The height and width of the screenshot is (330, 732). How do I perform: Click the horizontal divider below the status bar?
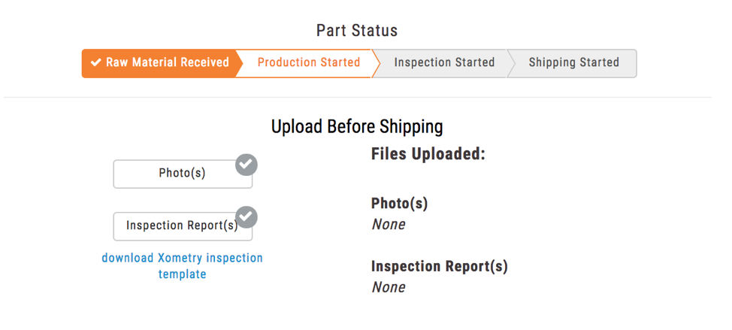(x=357, y=98)
